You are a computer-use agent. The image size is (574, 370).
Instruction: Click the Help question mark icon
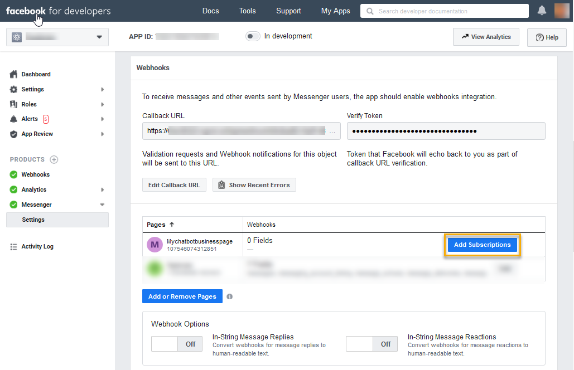coord(539,37)
